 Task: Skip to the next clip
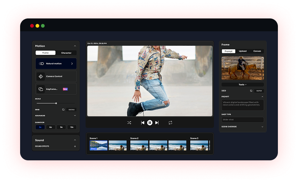pyautogui.click(x=157, y=123)
